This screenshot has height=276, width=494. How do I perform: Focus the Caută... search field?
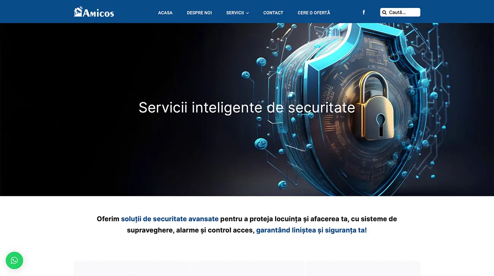pyautogui.click(x=400, y=13)
